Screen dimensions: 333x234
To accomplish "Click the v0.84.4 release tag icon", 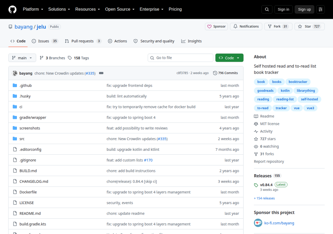I will pos(256,185).
